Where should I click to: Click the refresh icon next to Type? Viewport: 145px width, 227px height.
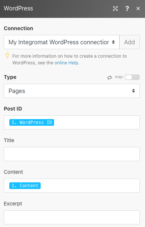[x=110, y=77]
